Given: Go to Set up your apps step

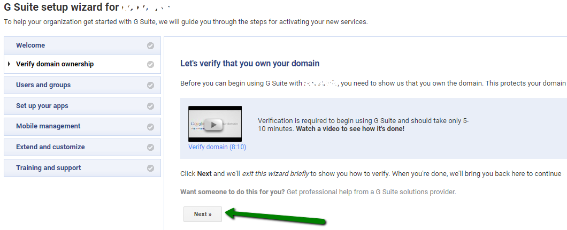Looking at the screenshot, I should click(x=82, y=106).
